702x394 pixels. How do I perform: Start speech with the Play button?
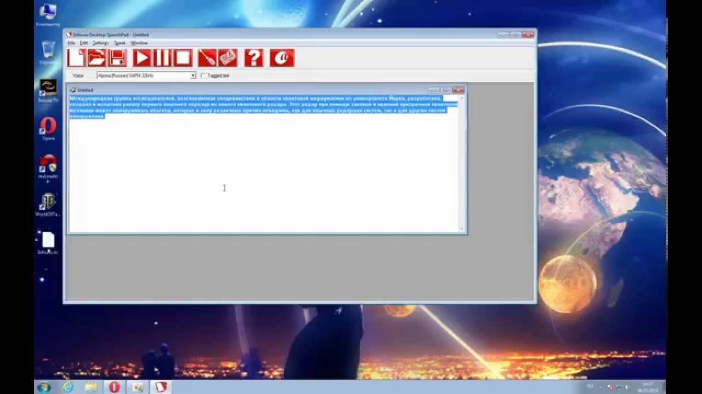click(142, 58)
